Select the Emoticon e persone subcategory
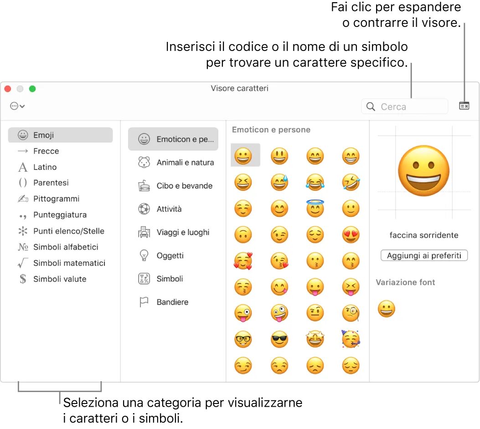Viewport: 480px width, 429px height. 173,139
